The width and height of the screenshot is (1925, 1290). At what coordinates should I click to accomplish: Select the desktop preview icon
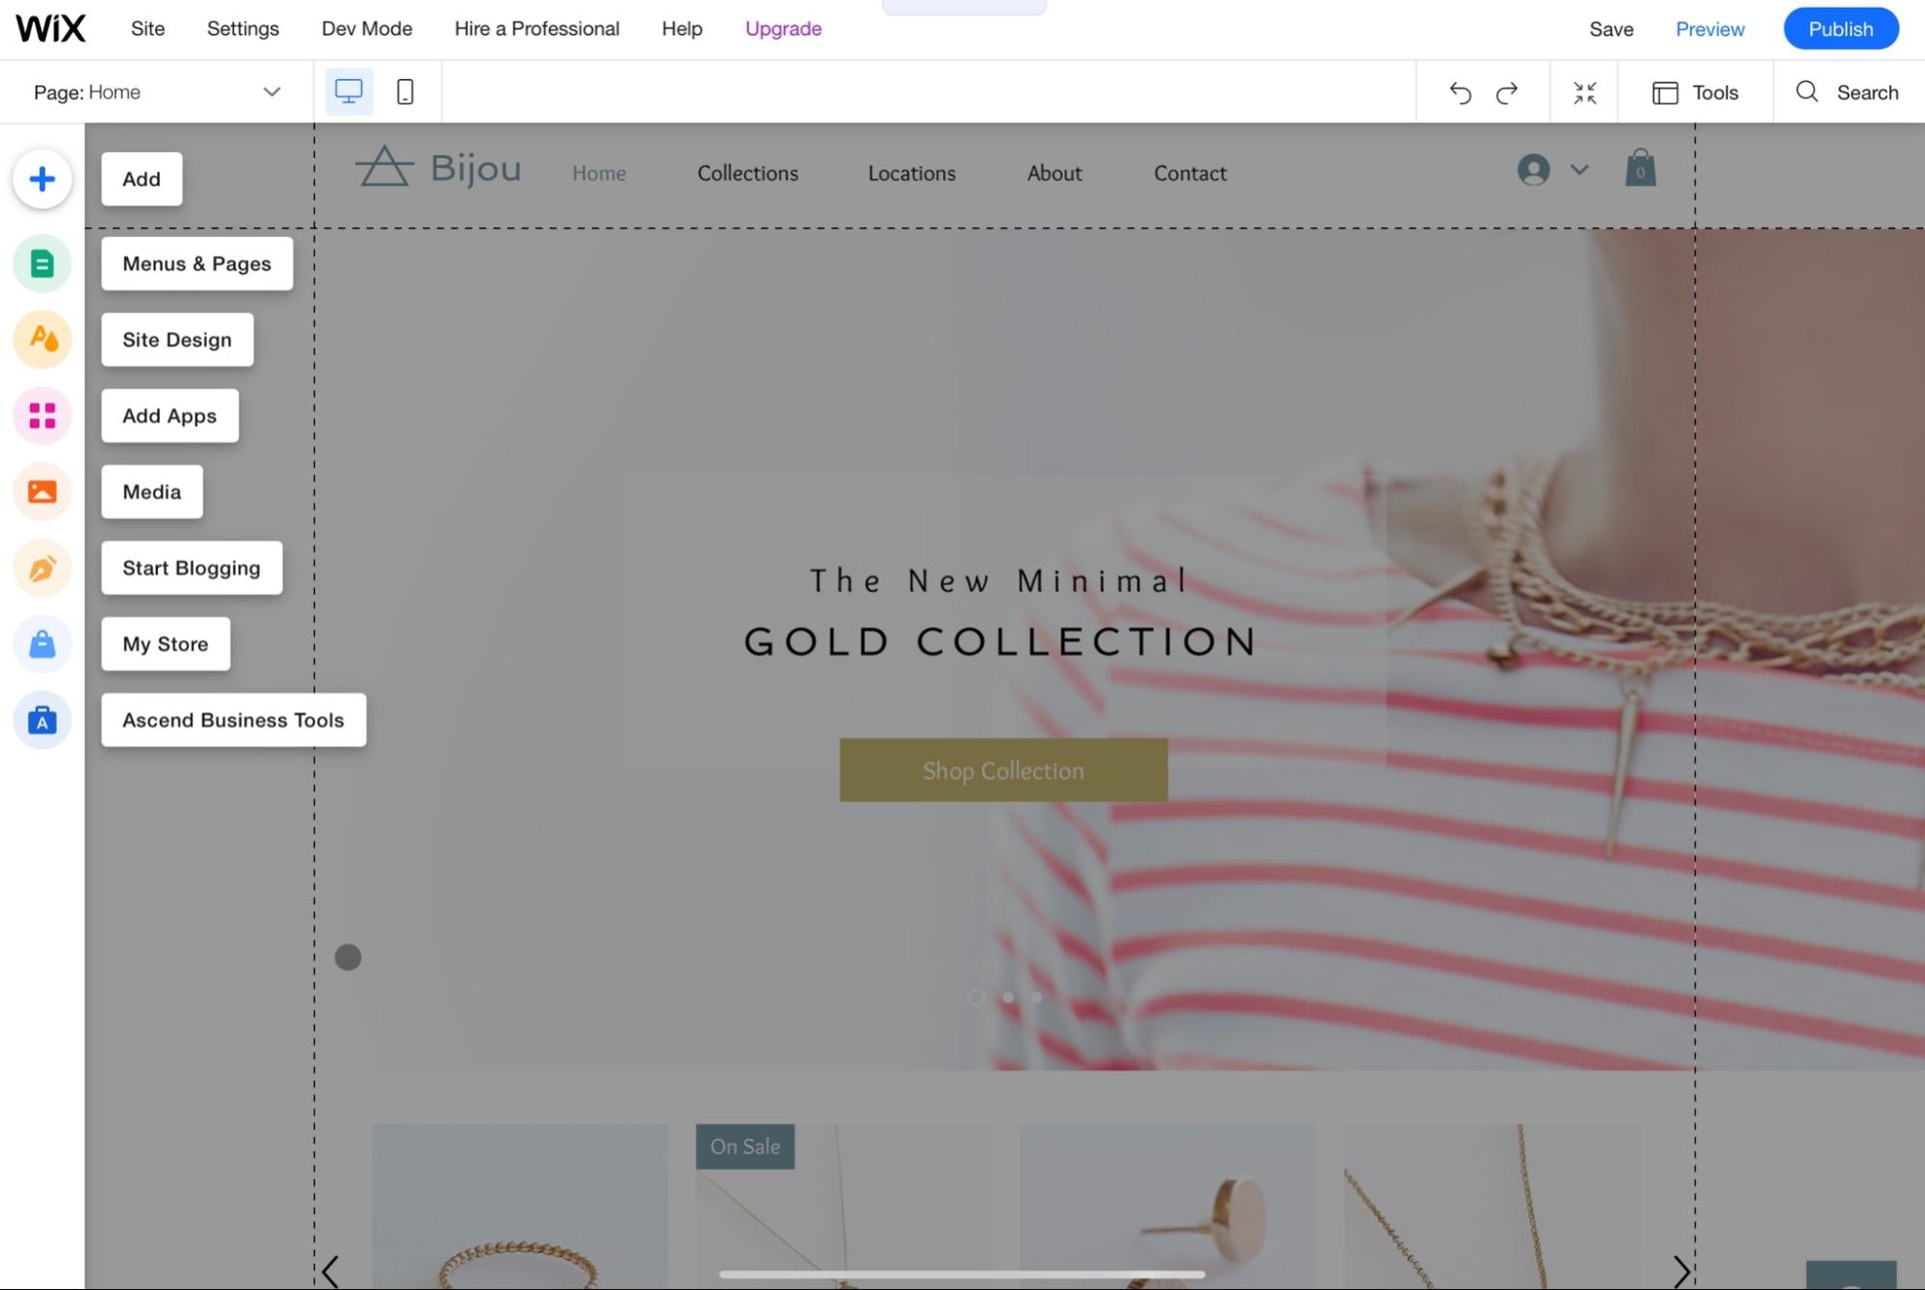[349, 90]
